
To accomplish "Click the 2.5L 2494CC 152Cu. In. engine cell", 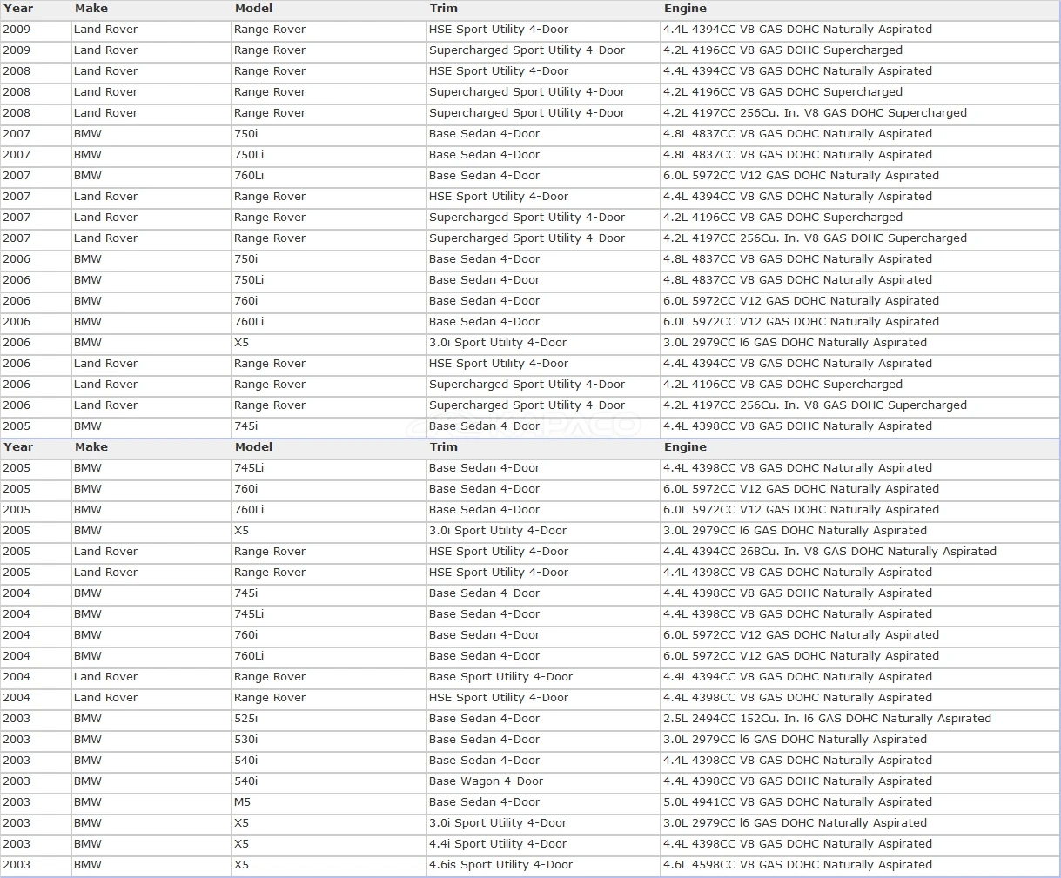I will pyautogui.click(x=860, y=719).
